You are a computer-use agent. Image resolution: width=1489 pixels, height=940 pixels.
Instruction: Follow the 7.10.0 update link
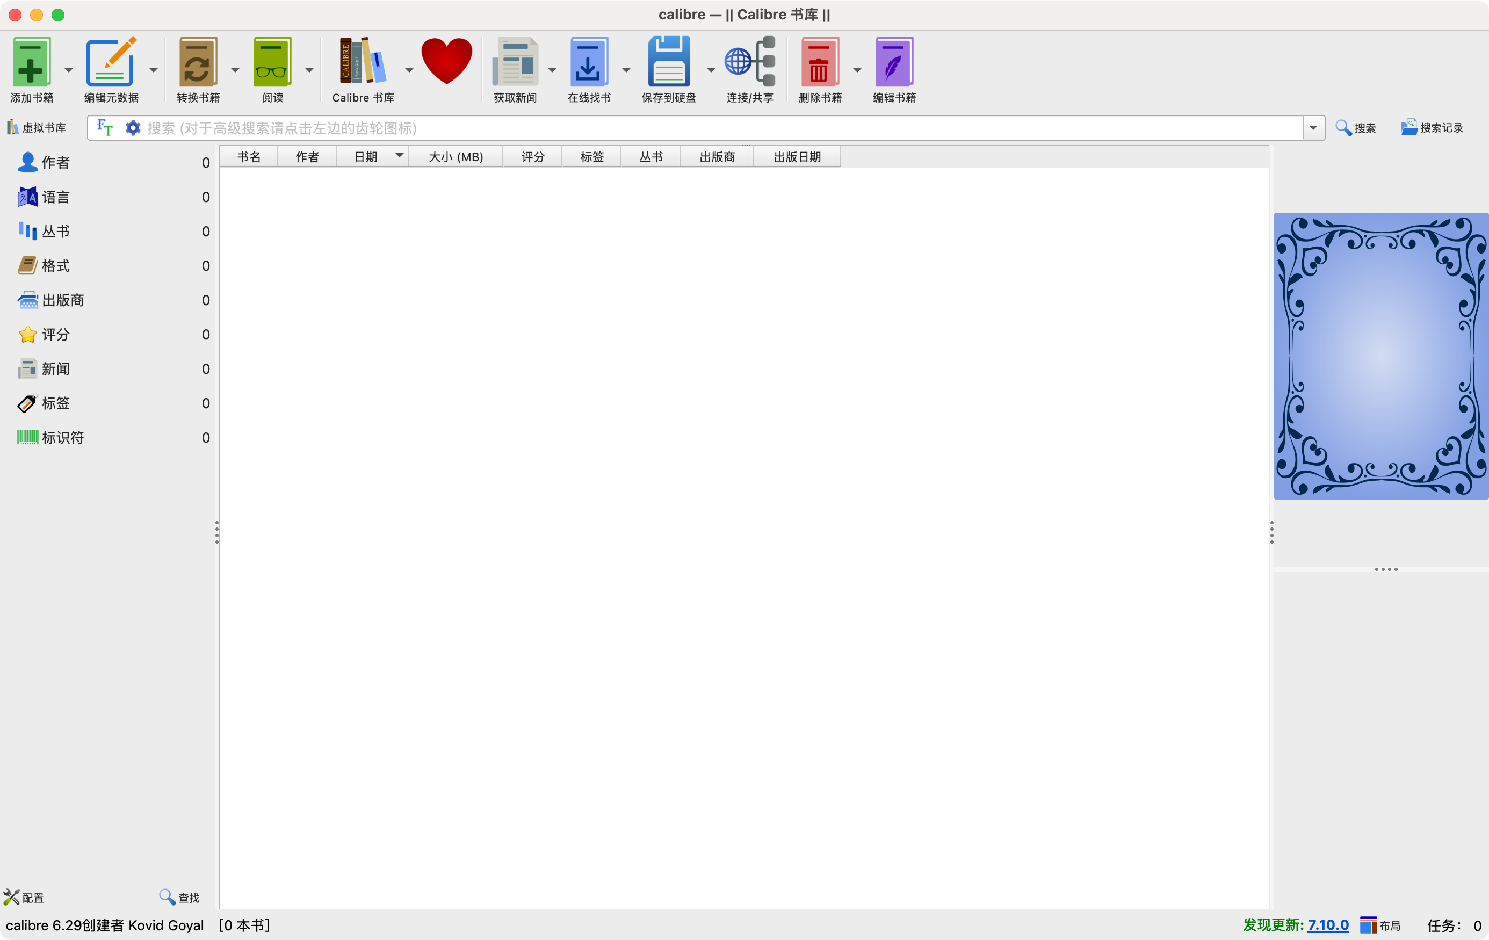(x=1328, y=925)
